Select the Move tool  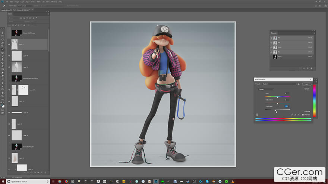3,33
